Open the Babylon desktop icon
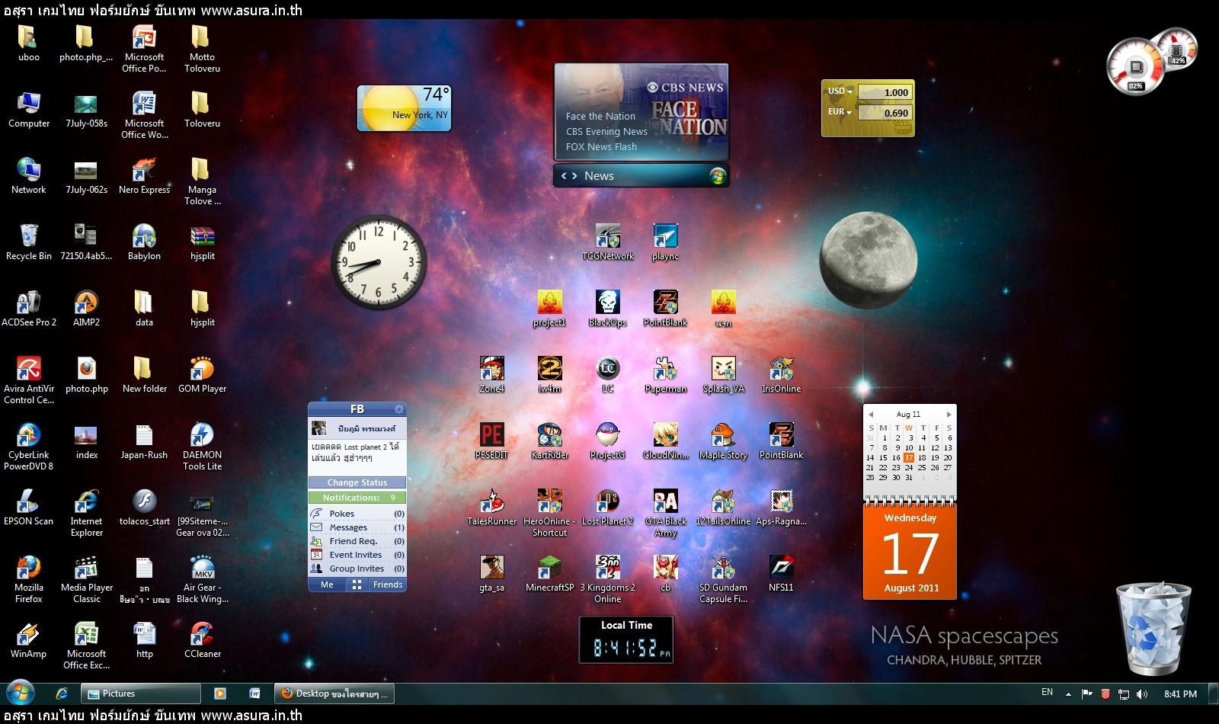 (144, 242)
